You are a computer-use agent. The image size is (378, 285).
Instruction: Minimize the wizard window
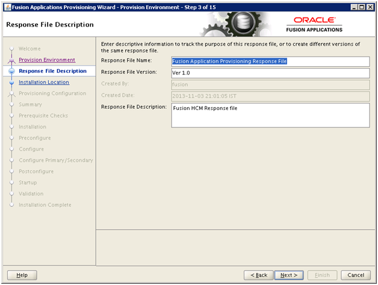pos(354,7)
